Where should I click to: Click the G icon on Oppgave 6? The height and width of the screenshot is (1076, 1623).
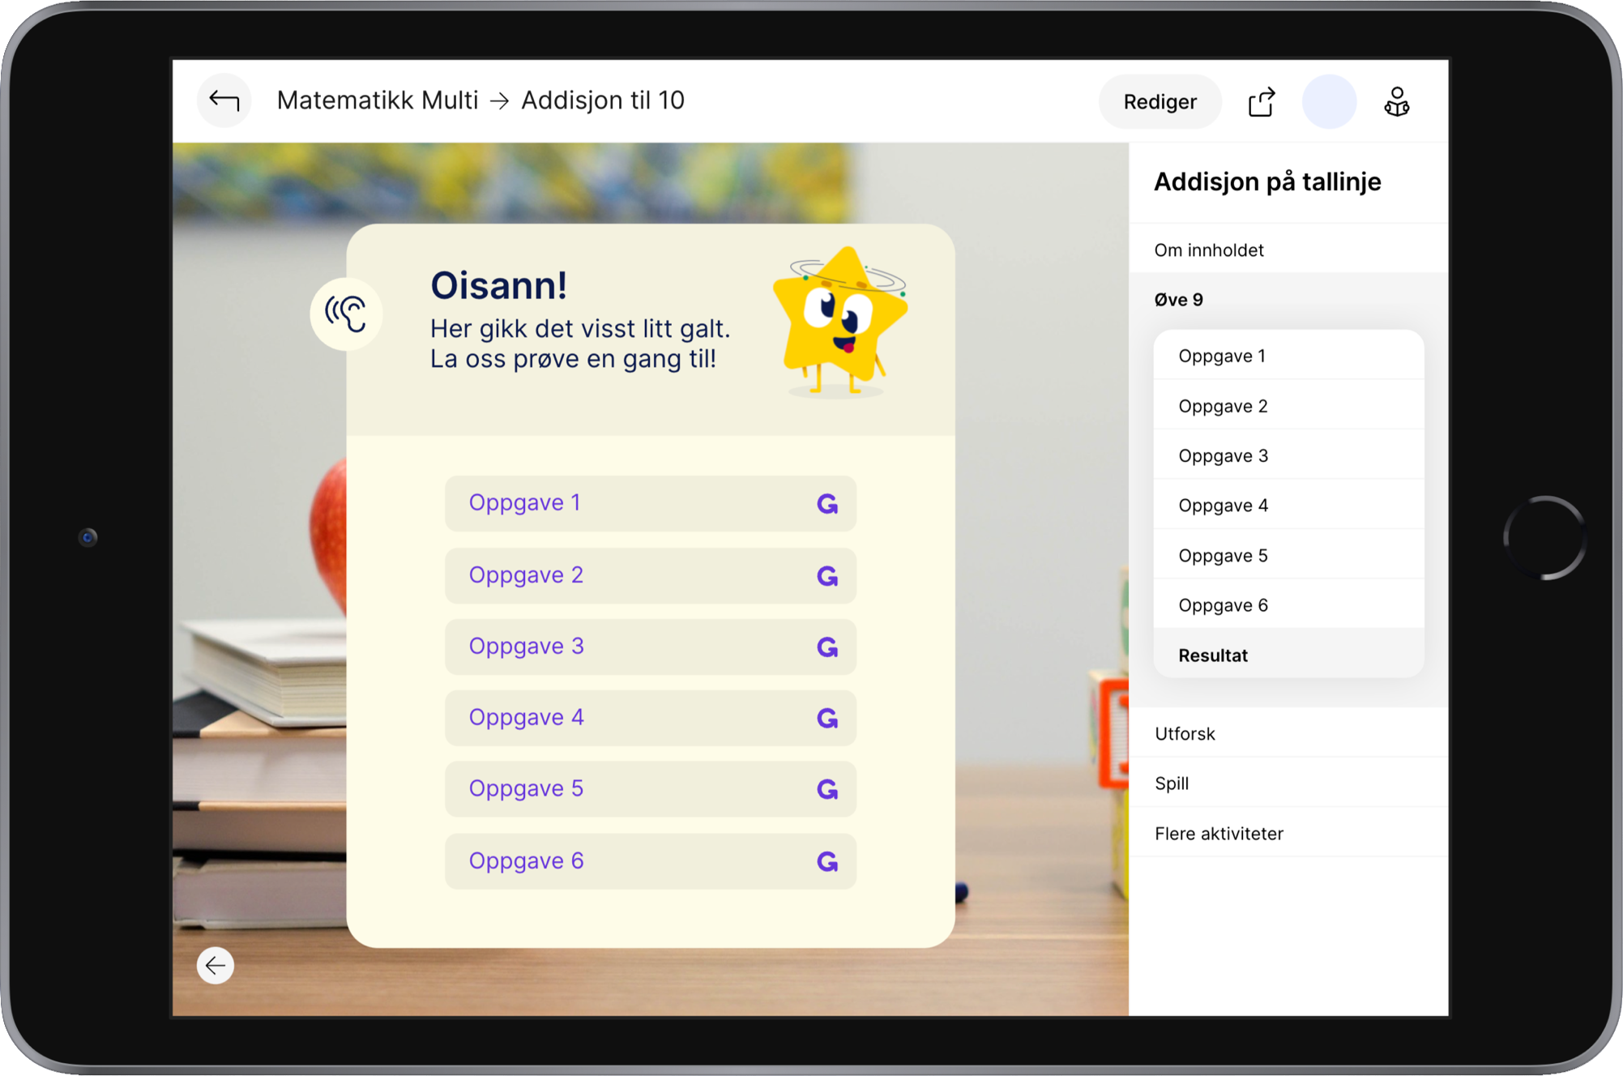click(826, 861)
